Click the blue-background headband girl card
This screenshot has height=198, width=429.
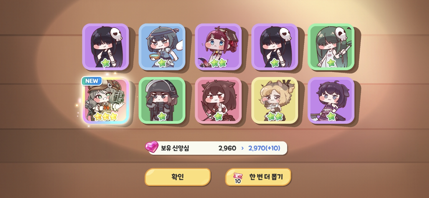[162, 46]
